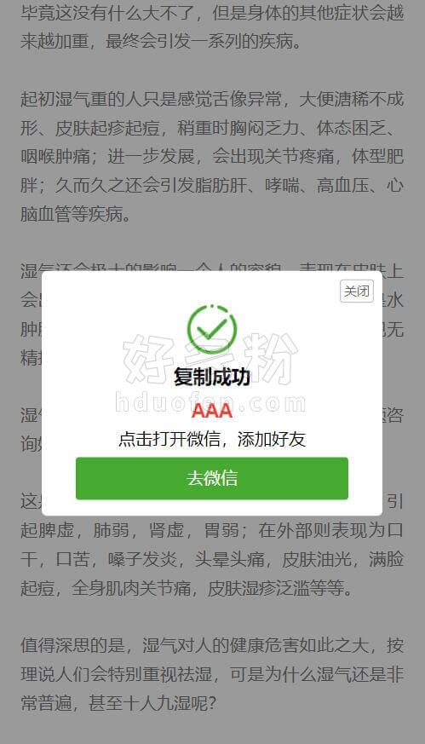
Task: Click the line starting 起脾虚,肺弱,肾虚
Action: [212, 530]
